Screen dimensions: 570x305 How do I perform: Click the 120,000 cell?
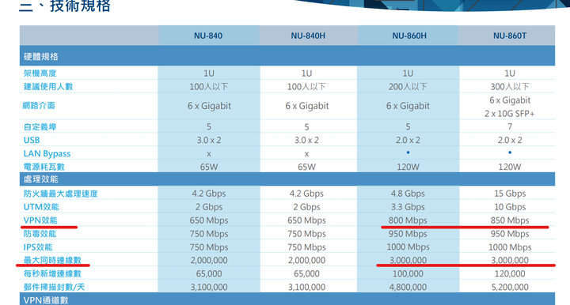click(x=510, y=273)
